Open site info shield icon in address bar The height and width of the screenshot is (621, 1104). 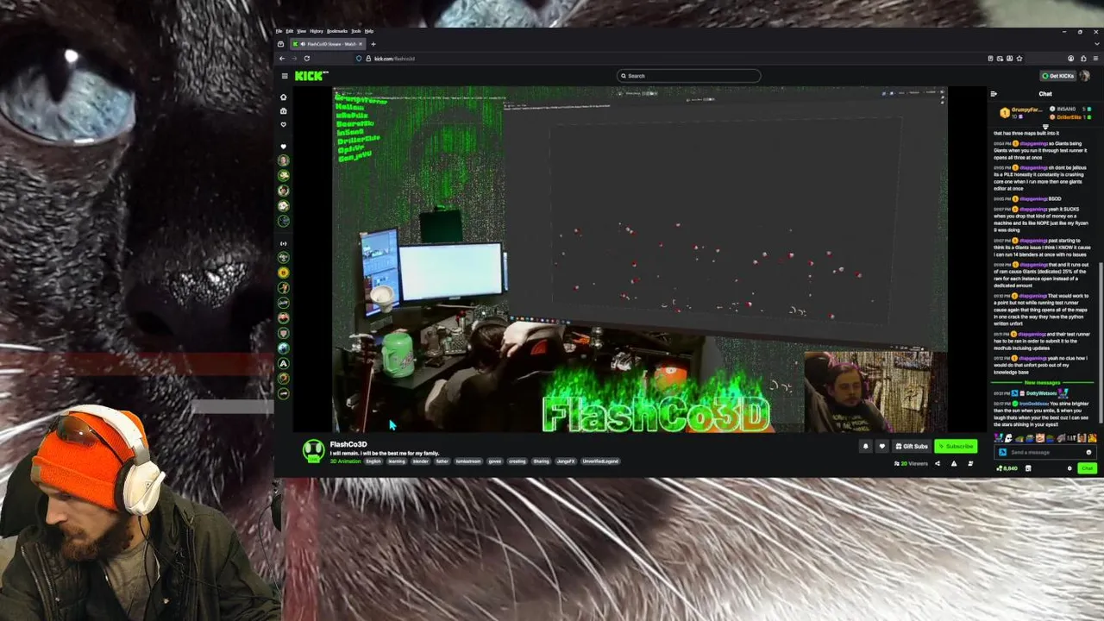point(359,59)
